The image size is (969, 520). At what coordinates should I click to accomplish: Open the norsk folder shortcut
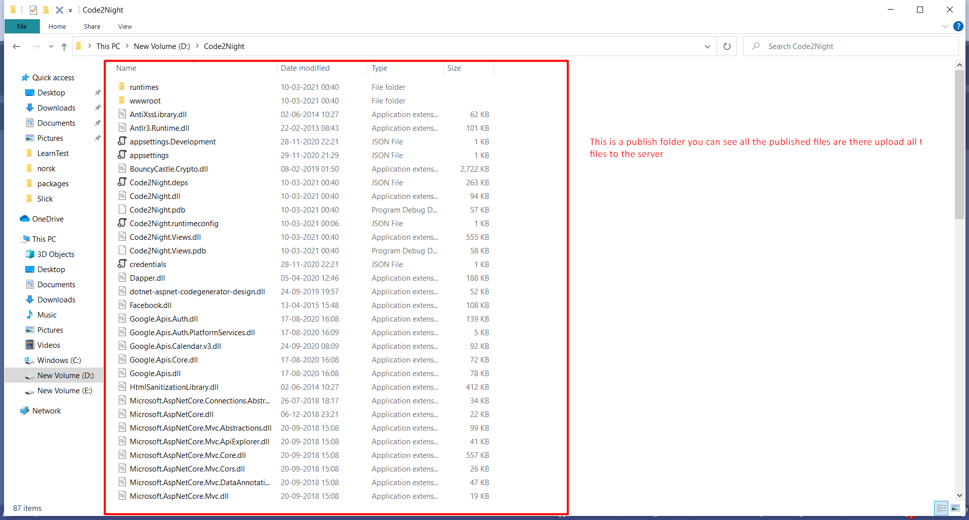46,169
